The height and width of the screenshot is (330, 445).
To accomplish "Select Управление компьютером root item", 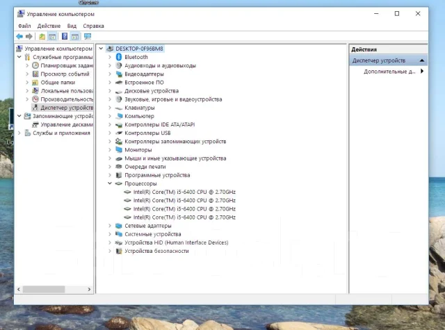I will [x=58, y=49].
